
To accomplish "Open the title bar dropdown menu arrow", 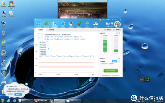I will [115, 20].
